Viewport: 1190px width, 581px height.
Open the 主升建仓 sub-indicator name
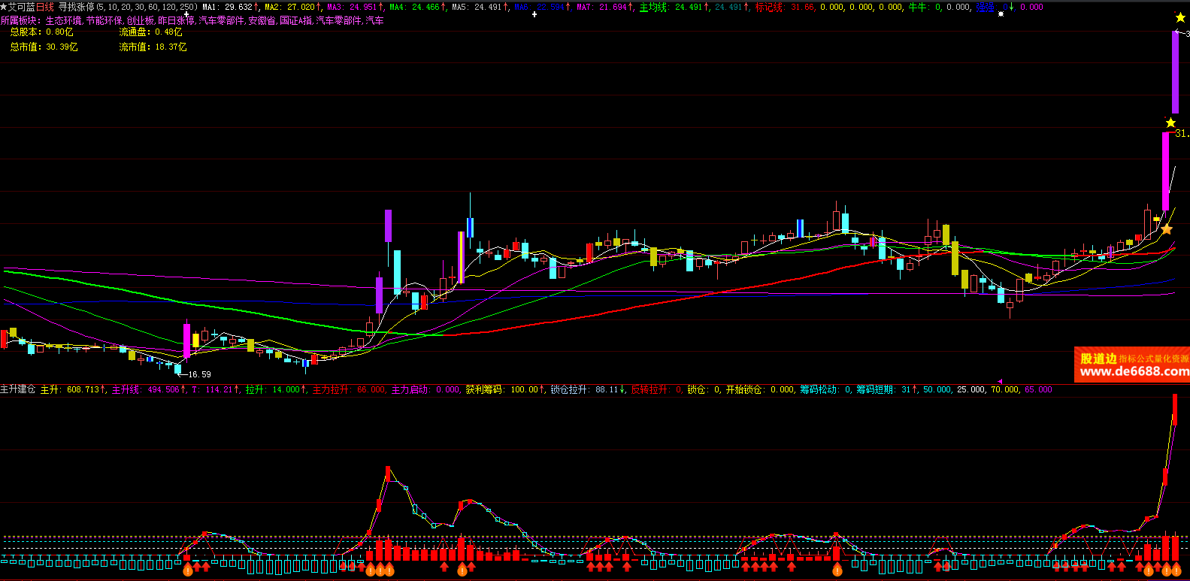[18, 389]
